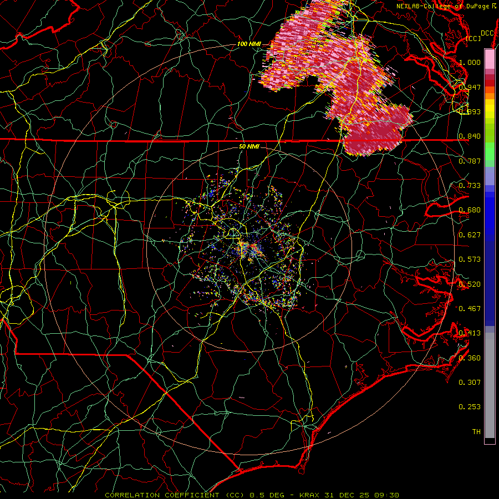This screenshot has width=499, height=499.
Task: Click the 100 NMI range ring label
Action: (249, 44)
